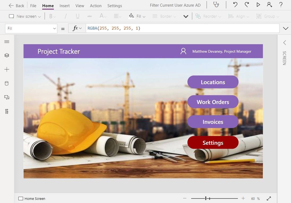Open the Insert pane from the left rail
This screenshot has height=203, width=291.
point(7,69)
